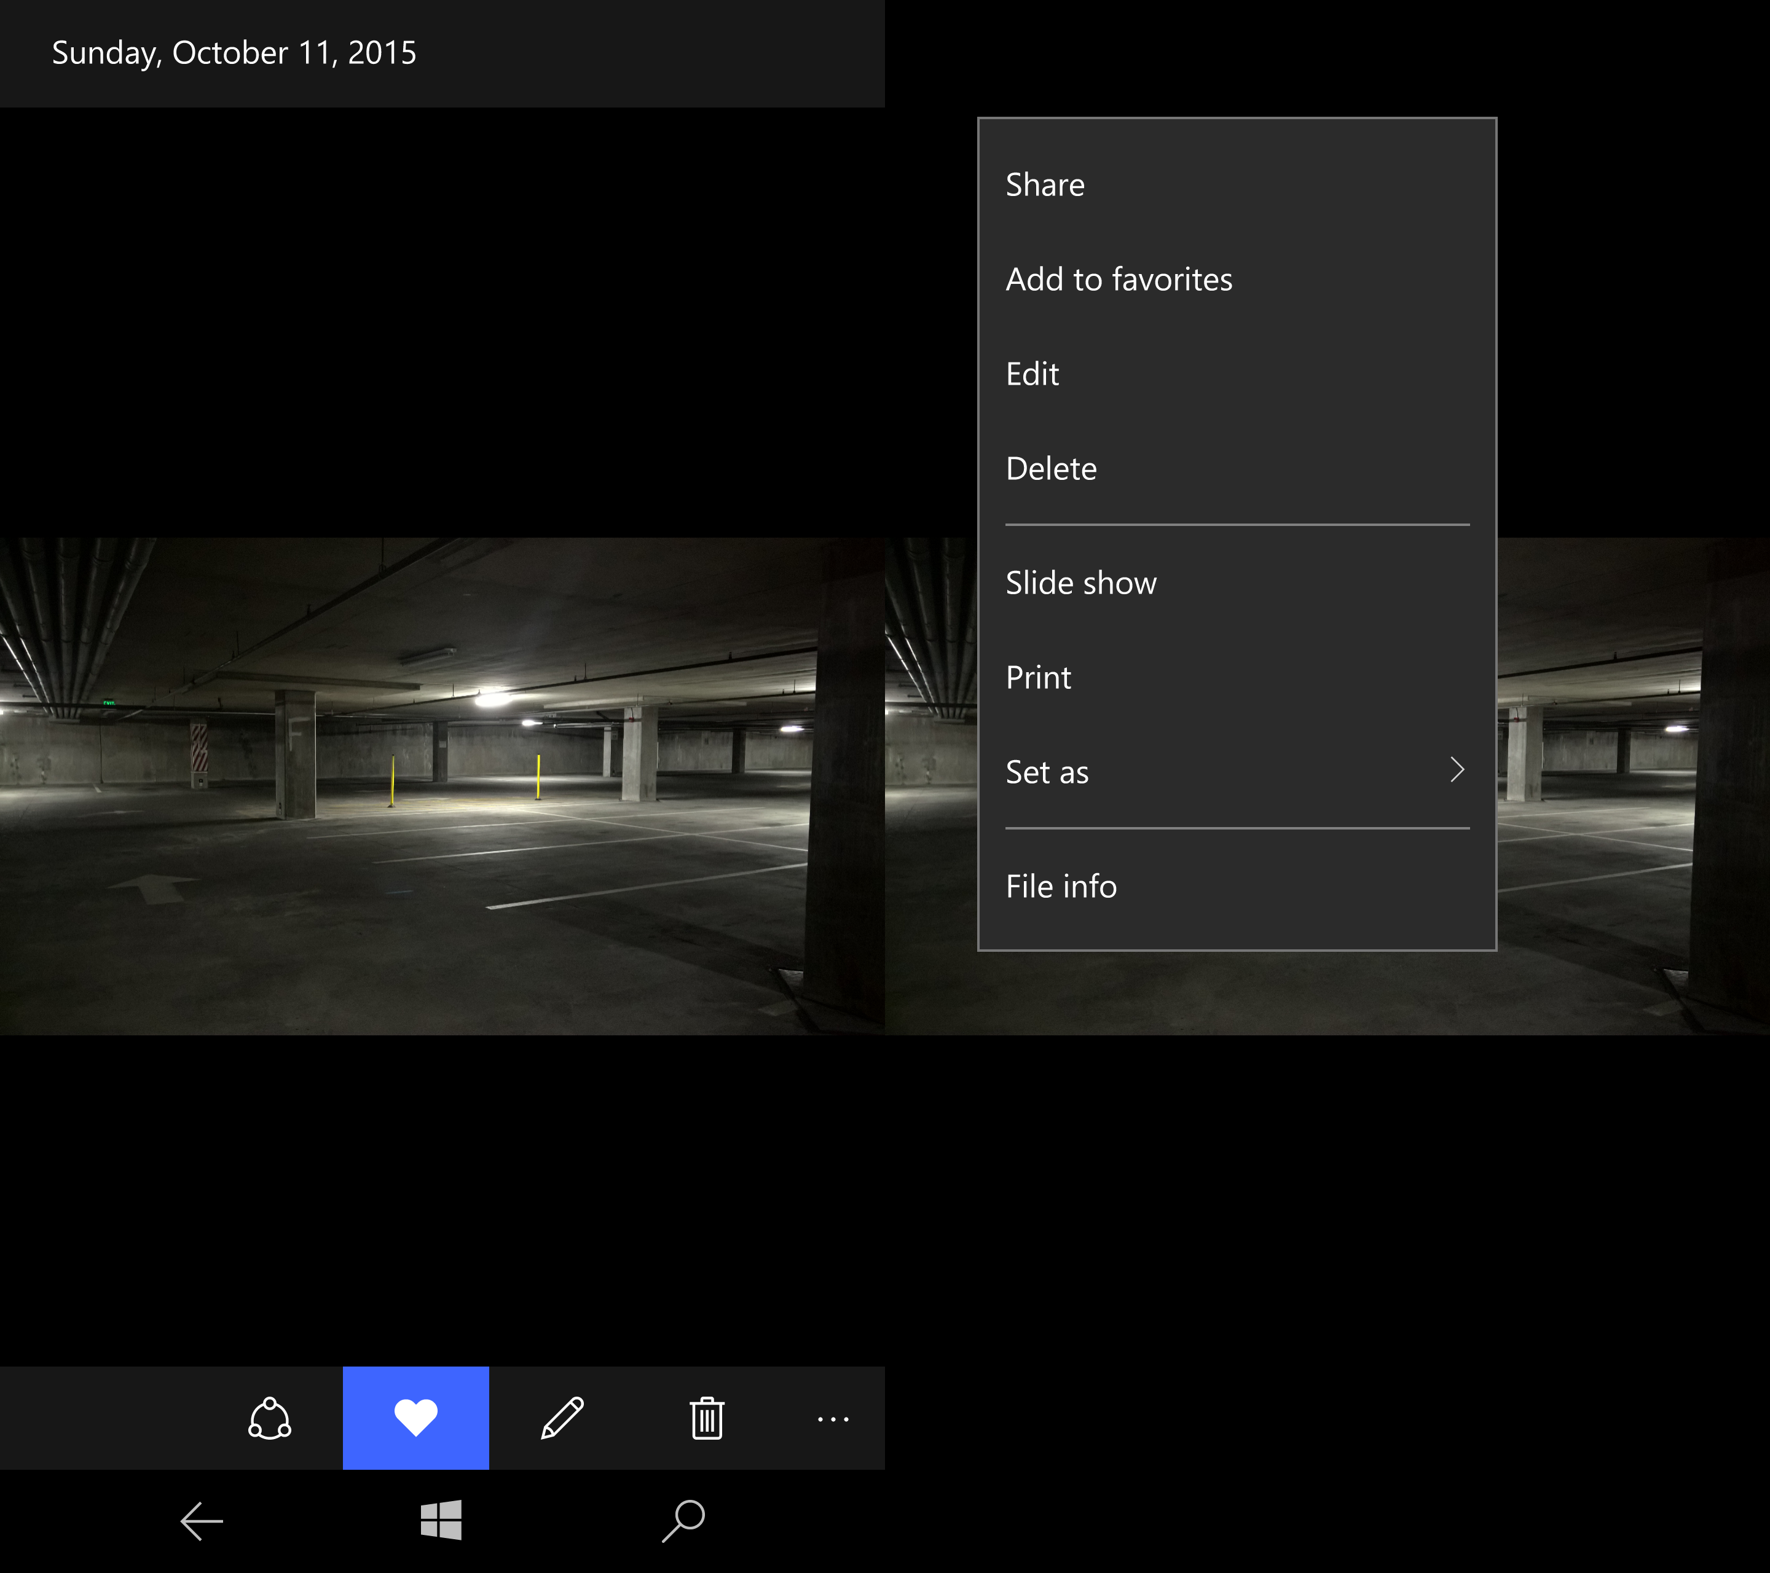Choose Edit in the context menu
The image size is (1770, 1573).
[x=1237, y=374]
